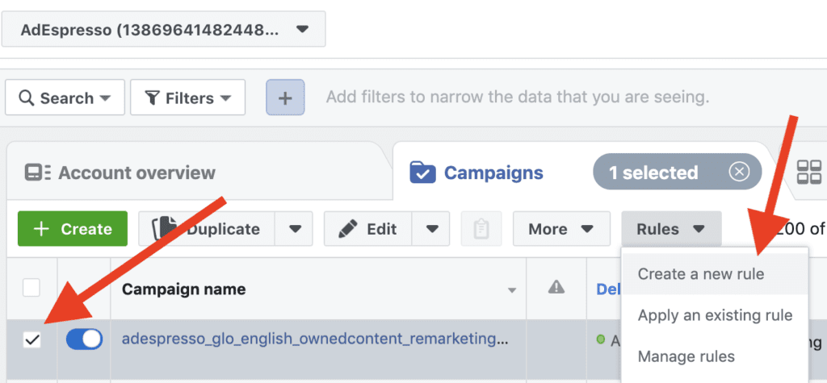Click the pencil Edit icon
Viewport: 827px width, 383px height.
347,229
